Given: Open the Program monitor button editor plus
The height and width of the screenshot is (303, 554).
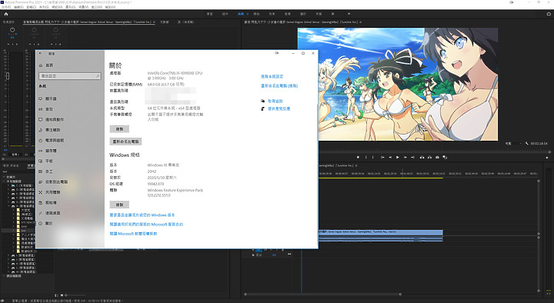Looking at the screenshot, I should (x=547, y=158).
